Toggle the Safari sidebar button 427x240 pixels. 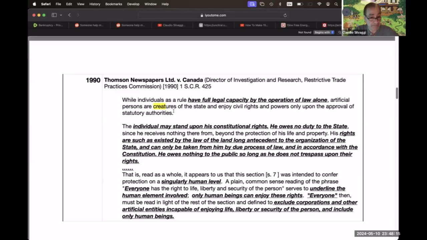coord(54,15)
